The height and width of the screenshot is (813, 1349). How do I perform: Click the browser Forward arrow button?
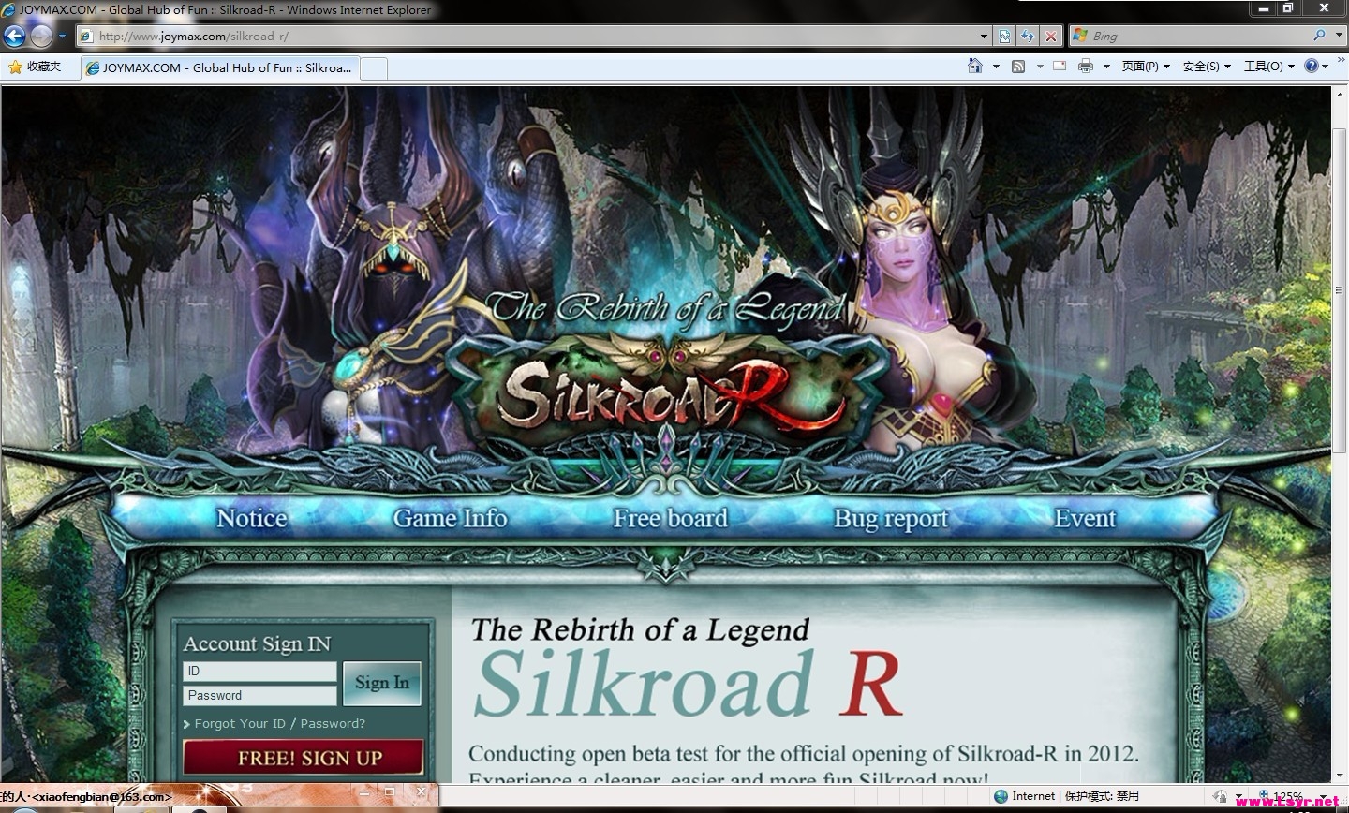(41, 37)
